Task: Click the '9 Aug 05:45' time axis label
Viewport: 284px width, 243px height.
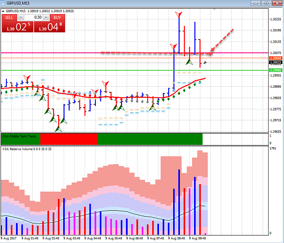Action: coord(114,238)
